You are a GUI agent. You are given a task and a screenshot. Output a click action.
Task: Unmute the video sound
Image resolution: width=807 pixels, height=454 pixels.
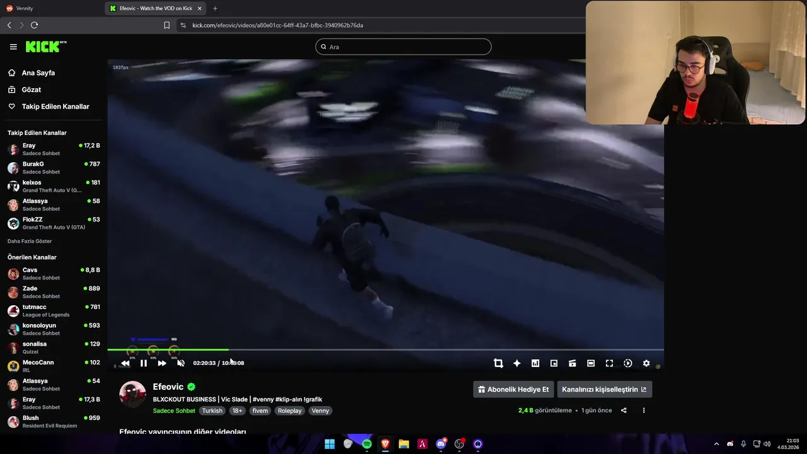pyautogui.click(x=181, y=363)
